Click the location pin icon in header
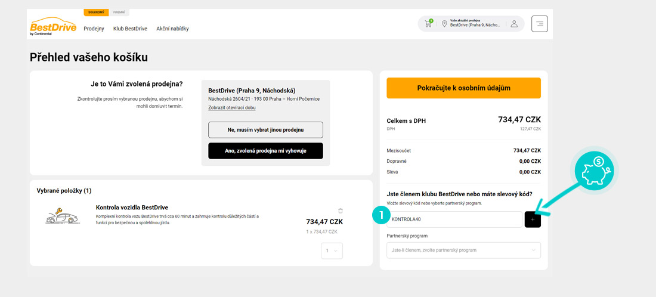 tap(444, 24)
